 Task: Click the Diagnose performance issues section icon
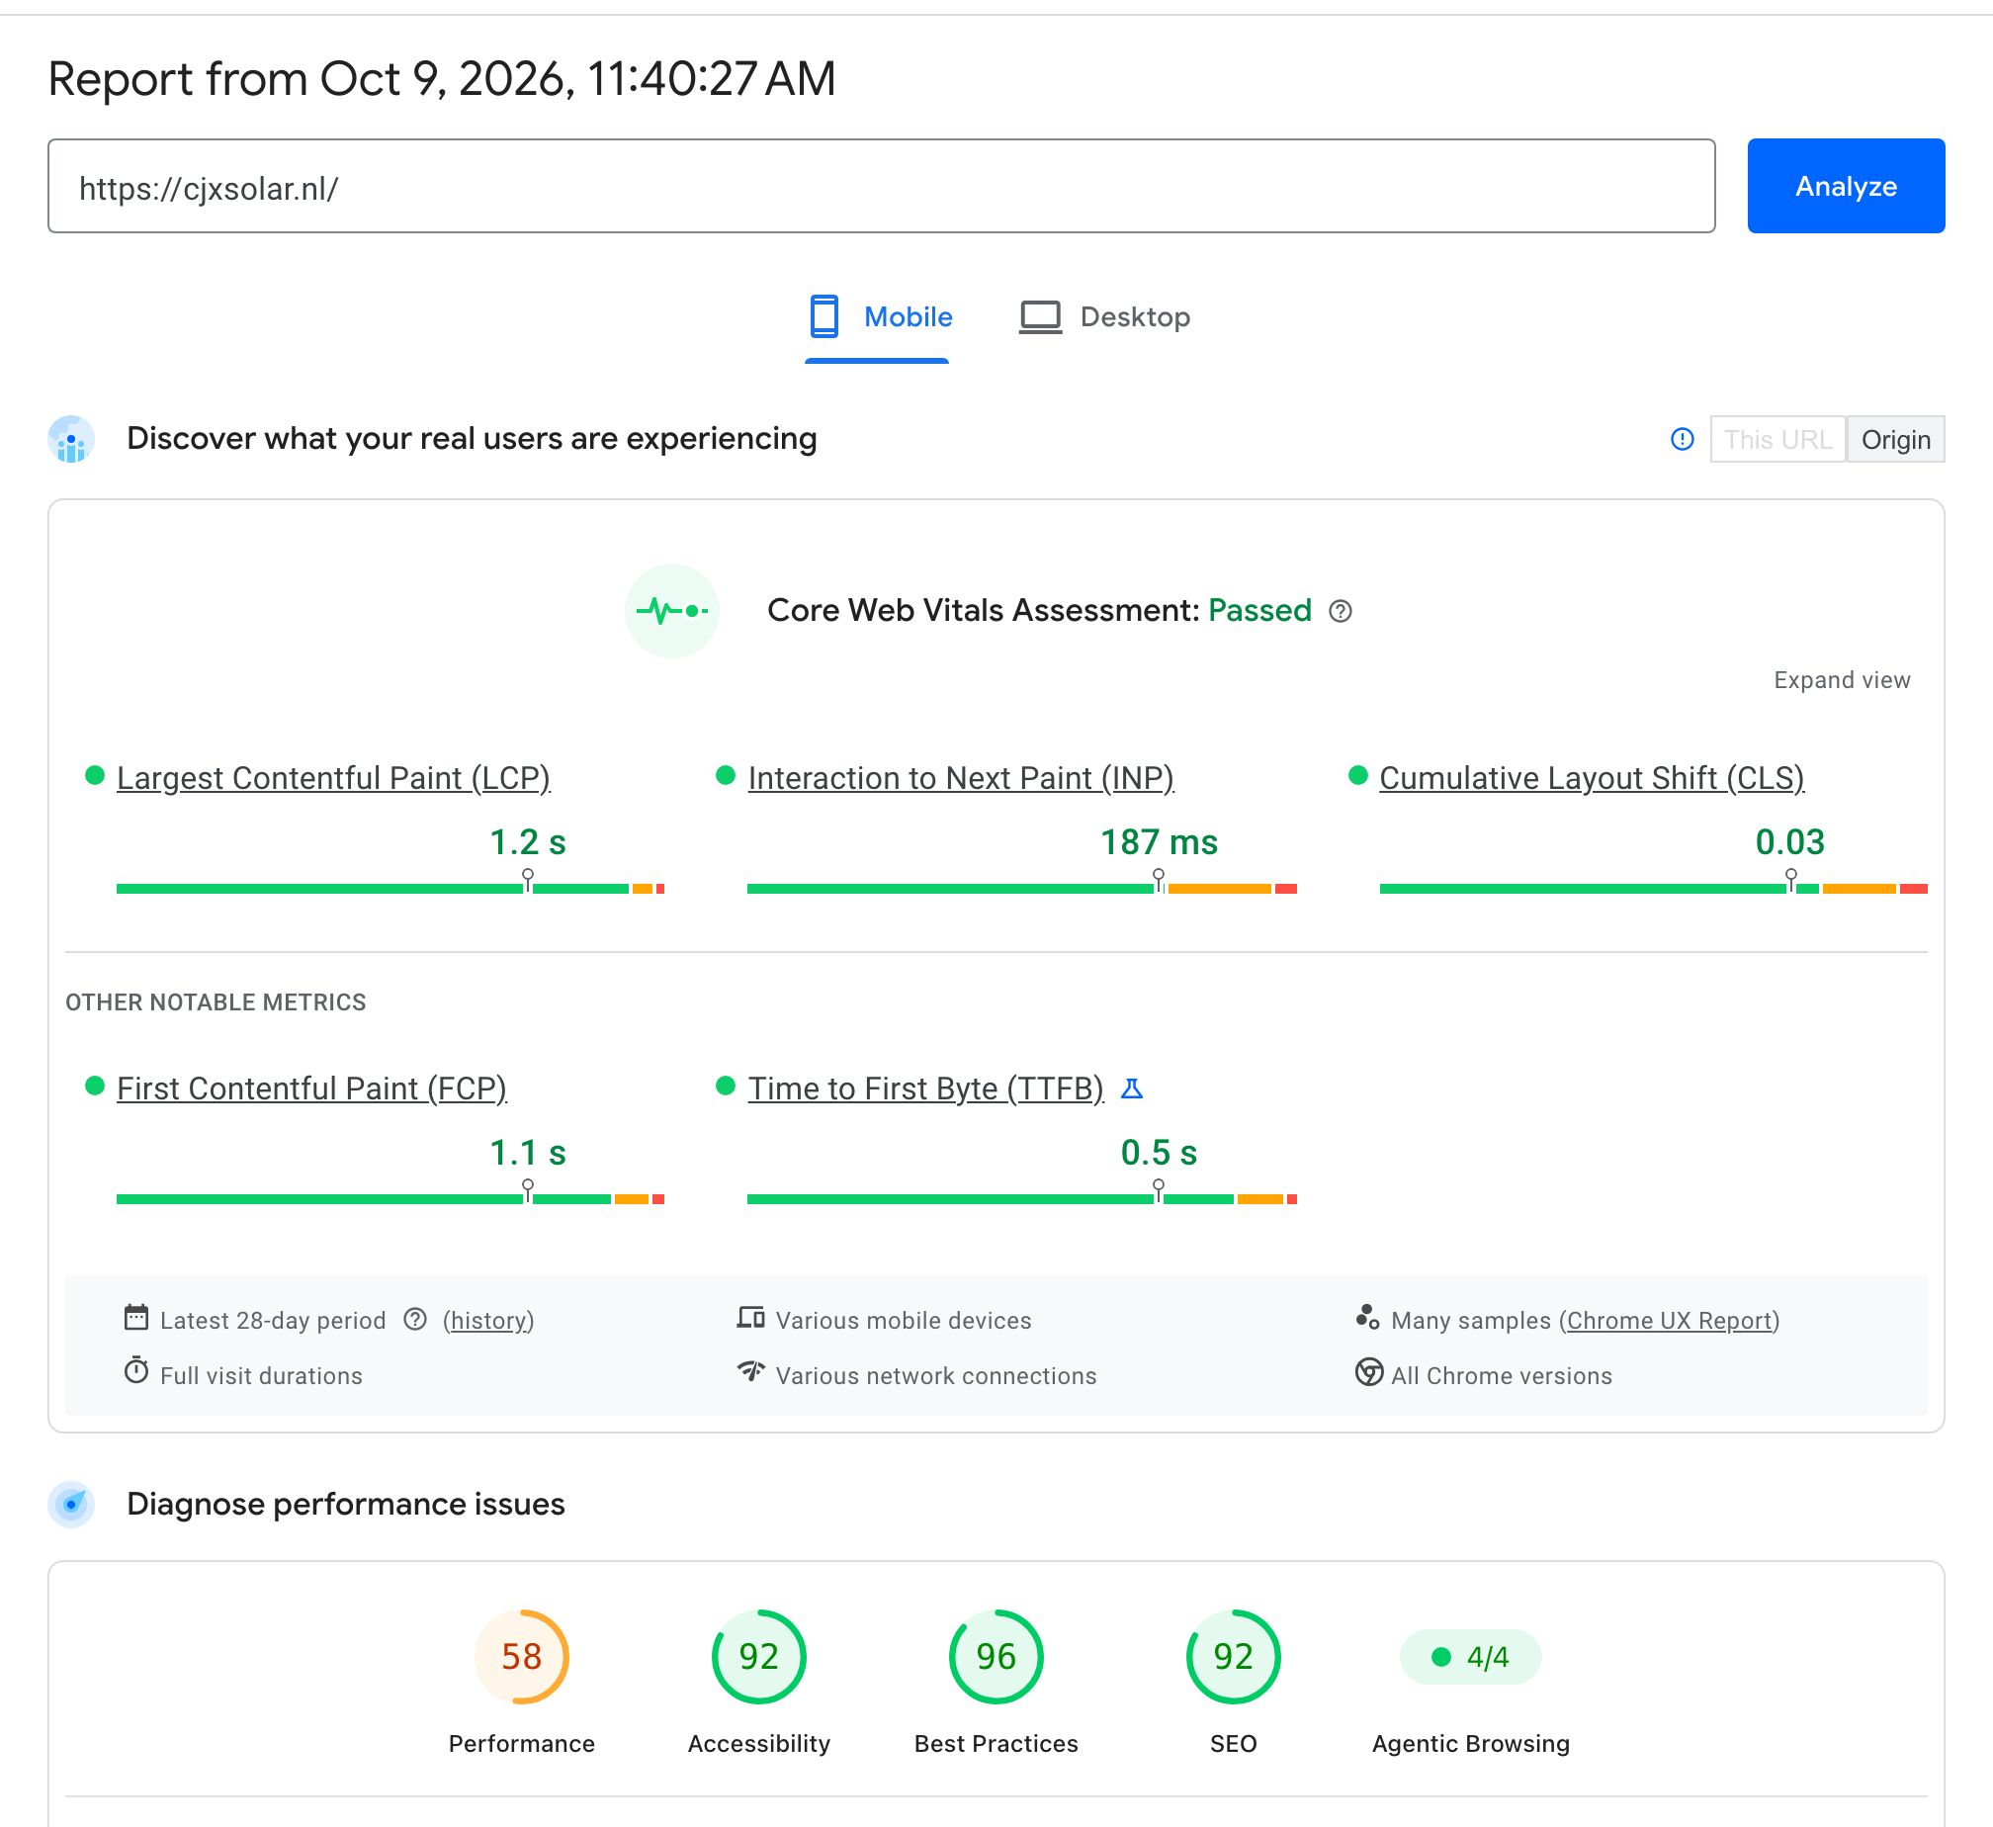[x=71, y=1505]
